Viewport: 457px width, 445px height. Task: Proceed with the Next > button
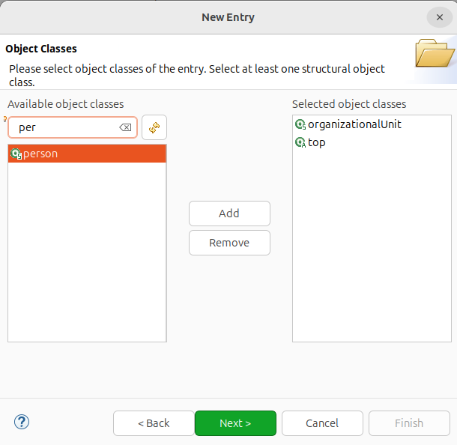coord(235,423)
